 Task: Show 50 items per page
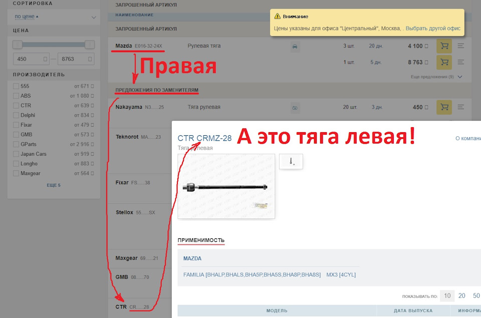(x=476, y=296)
